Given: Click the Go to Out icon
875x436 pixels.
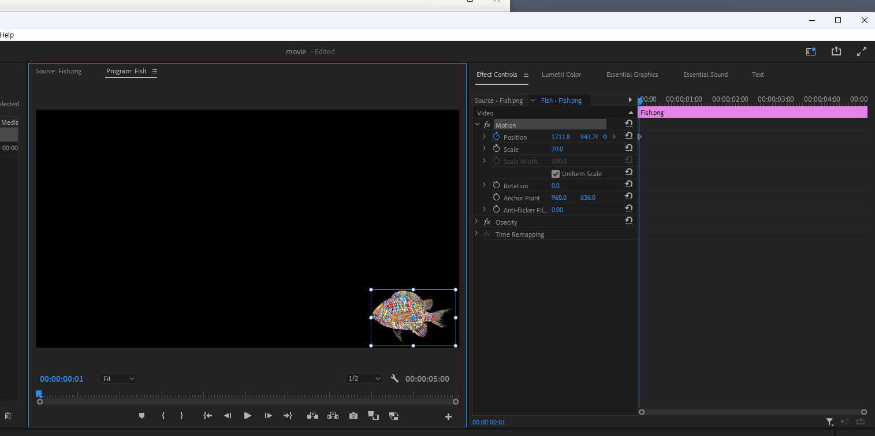Looking at the screenshot, I should [x=288, y=416].
